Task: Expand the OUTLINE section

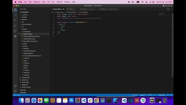Action: pos(23,90)
